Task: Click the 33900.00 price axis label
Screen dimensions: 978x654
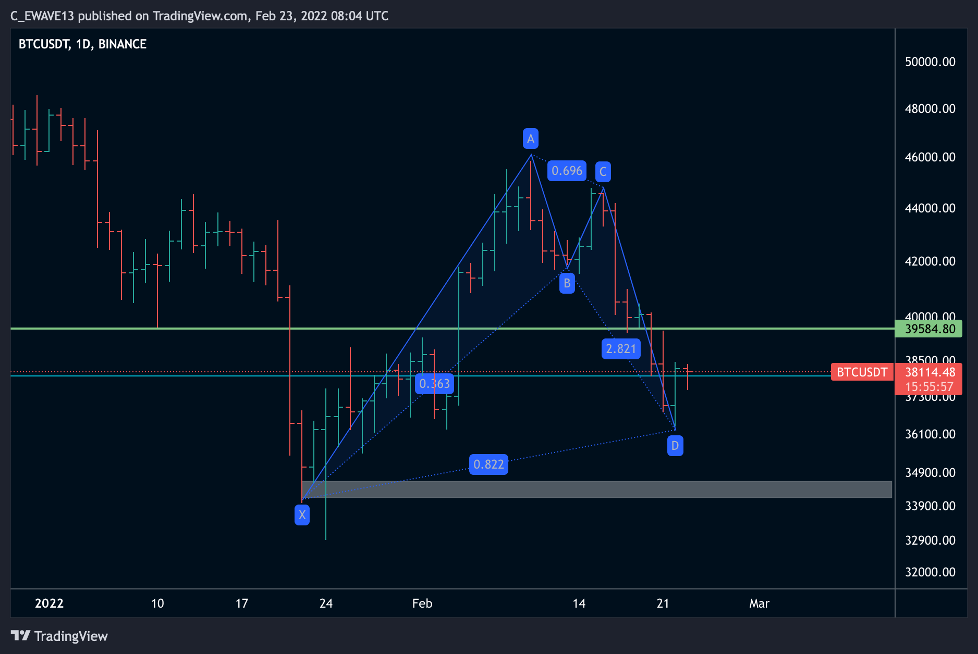Action: coord(930,506)
